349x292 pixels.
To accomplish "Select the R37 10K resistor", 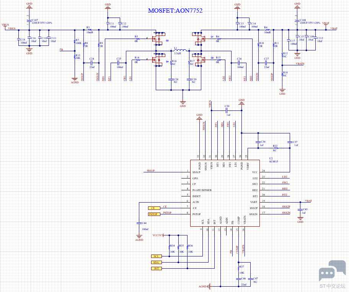I will point(238,269).
